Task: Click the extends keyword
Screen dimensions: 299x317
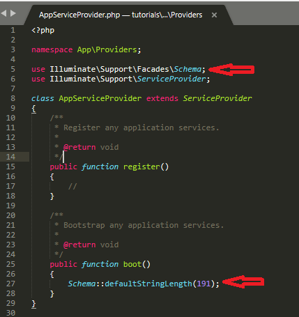Action: pos(162,98)
